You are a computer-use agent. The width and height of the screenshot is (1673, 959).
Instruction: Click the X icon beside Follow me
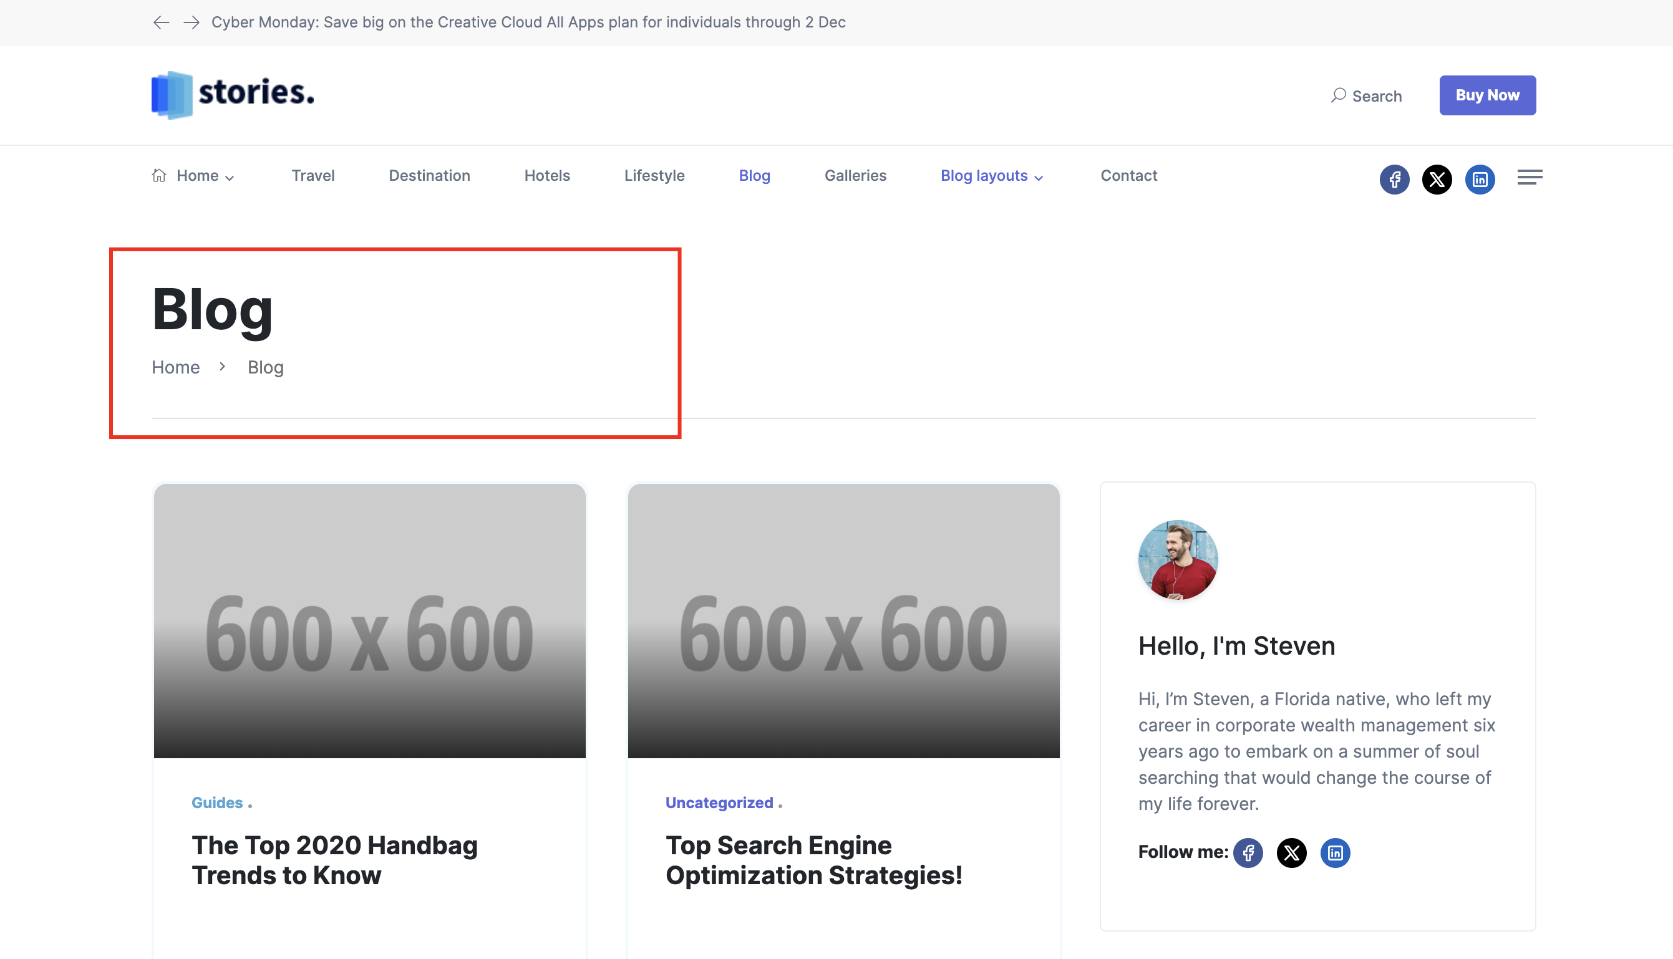(1291, 853)
